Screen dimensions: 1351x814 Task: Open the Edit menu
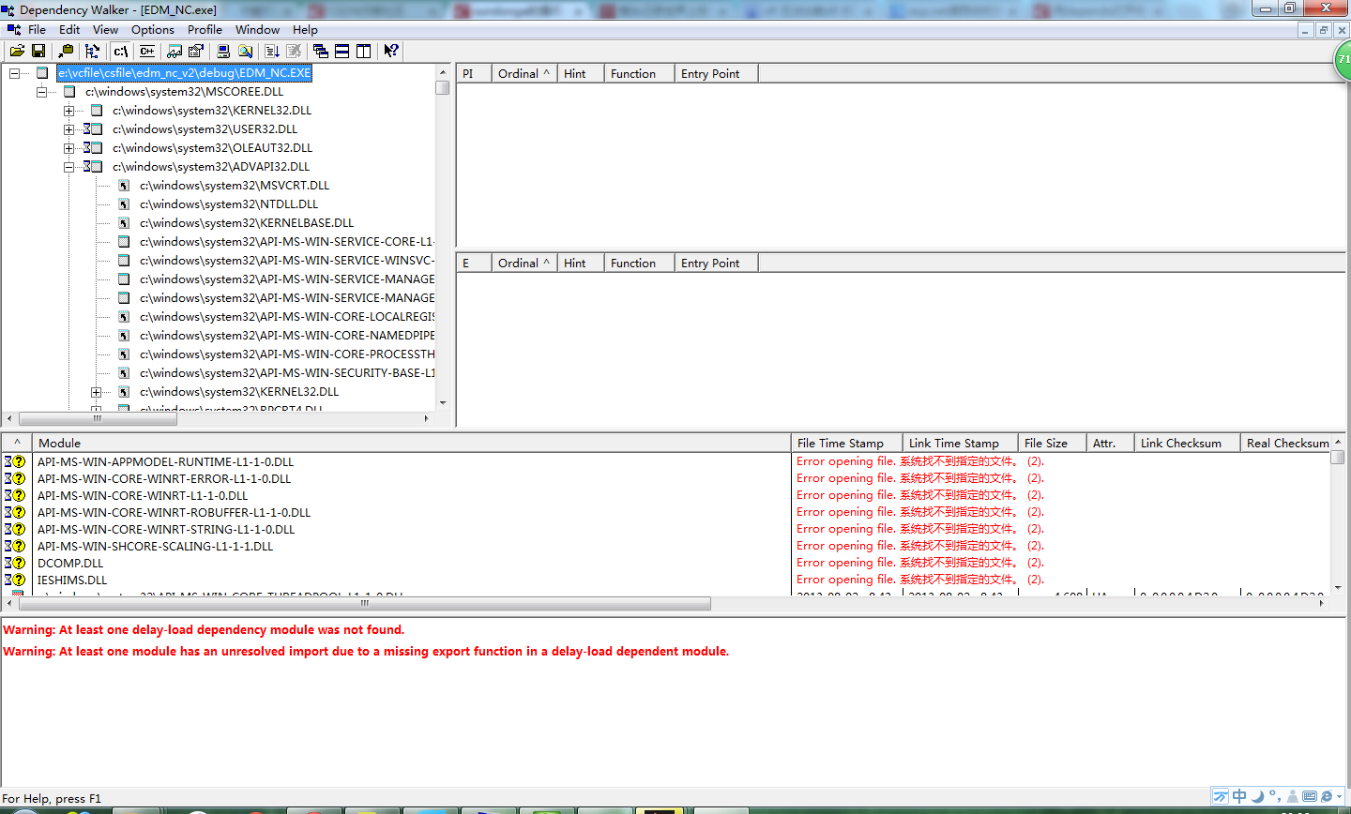point(69,30)
